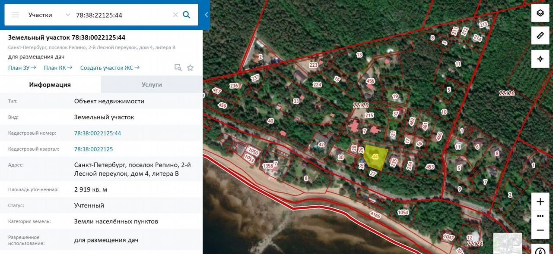The image size is (553, 254).
Task: Add parcel to favorites with star icon
Action: [190, 68]
